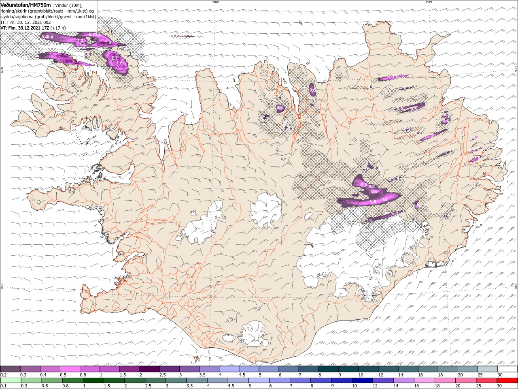This screenshot has height=389, width=518.
Task: Click the rigning/skúrir legend description line
Action: 47,11
